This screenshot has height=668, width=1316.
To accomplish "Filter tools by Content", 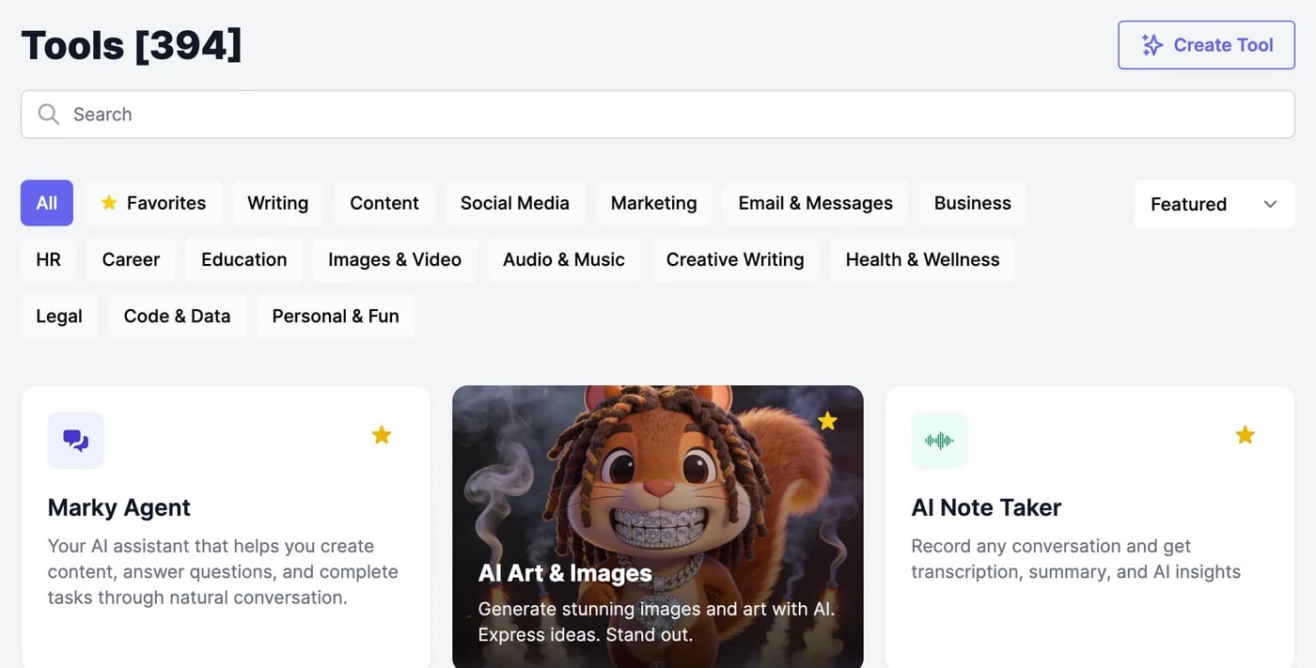I will pos(384,203).
